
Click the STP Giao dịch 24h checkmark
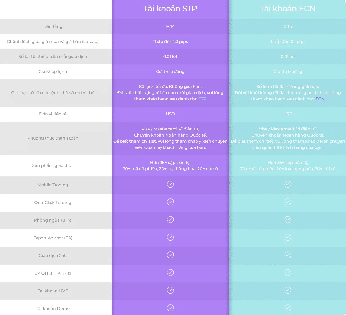170,255
